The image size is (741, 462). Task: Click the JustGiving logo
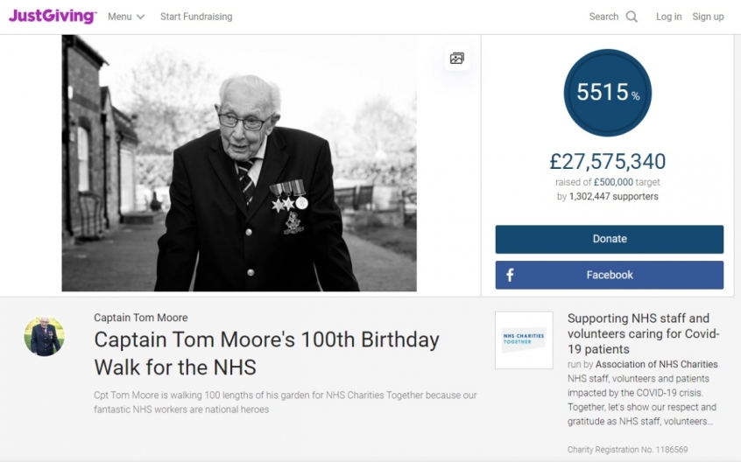[53, 17]
